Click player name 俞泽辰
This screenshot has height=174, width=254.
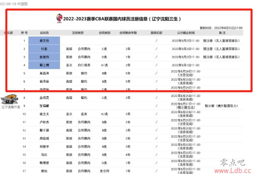[x=44, y=81]
